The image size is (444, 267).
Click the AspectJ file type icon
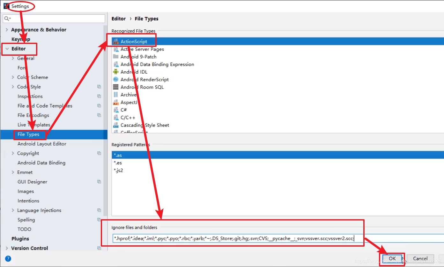pyautogui.click(x=116, y=102)
